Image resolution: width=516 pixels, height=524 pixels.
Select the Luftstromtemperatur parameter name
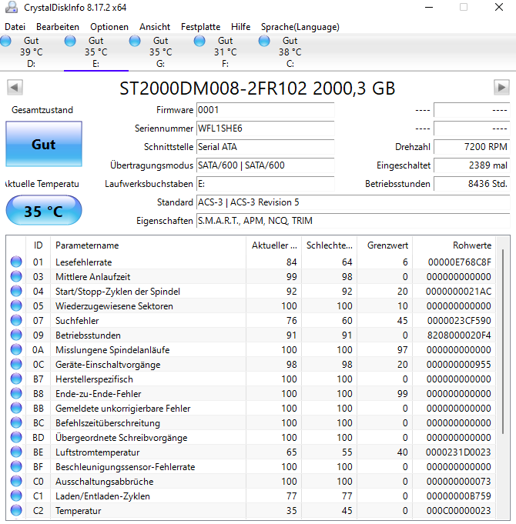pyautogui.click(x=97, y=452)
